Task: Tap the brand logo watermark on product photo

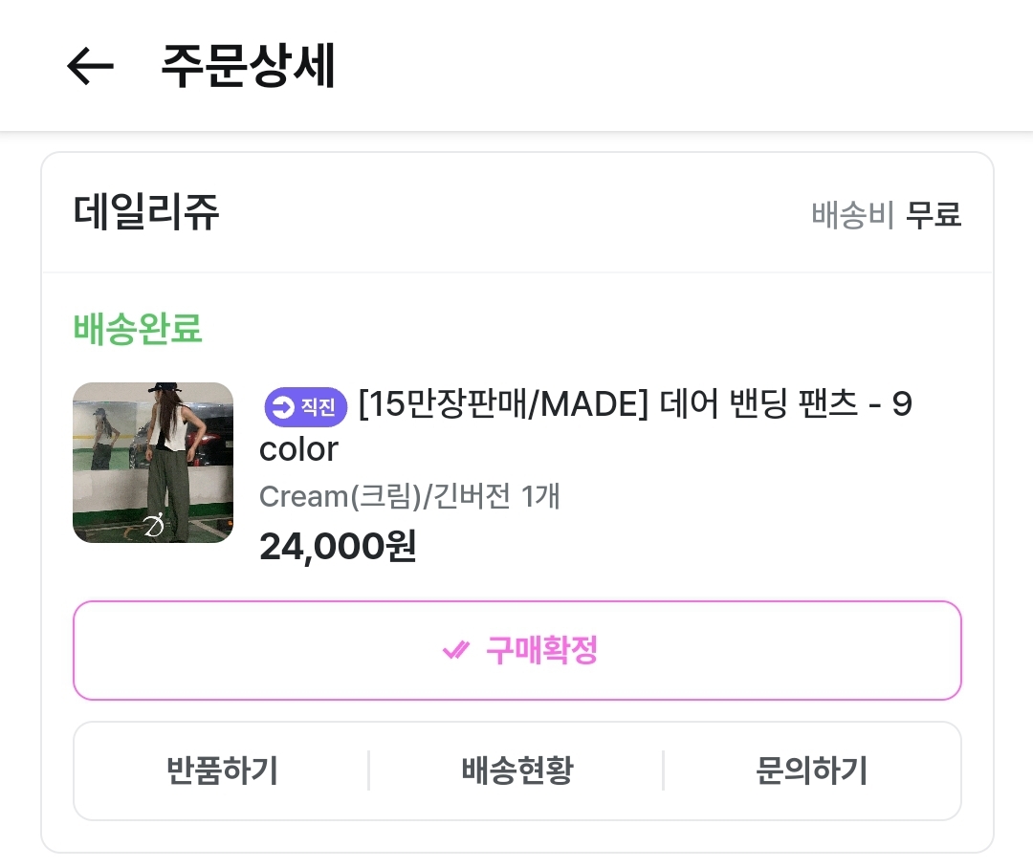Action: [155, 524]
